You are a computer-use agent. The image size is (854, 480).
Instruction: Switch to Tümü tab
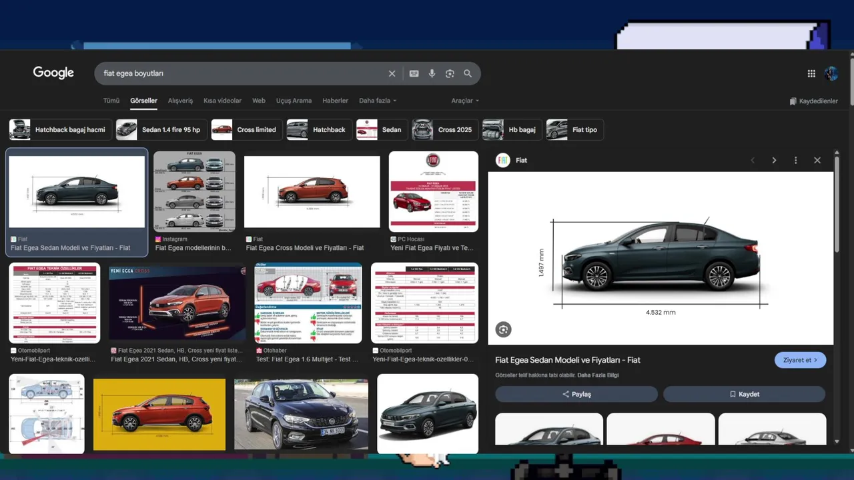pyautogui.click(x=111, y=101)
